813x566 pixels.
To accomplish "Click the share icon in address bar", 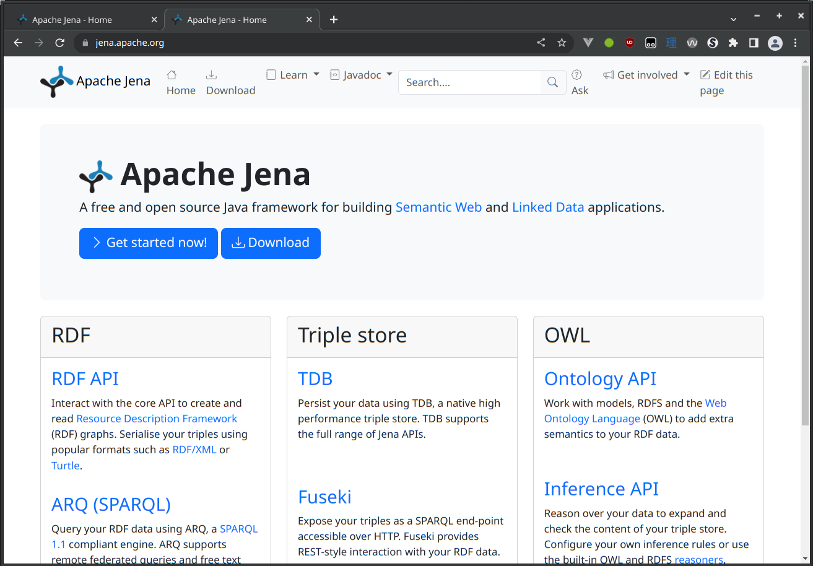I will [541, 43].
